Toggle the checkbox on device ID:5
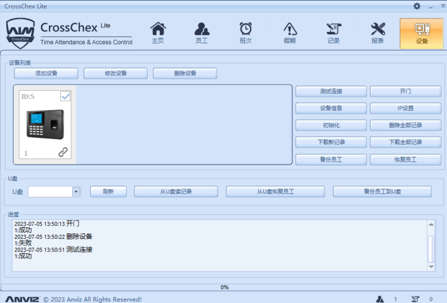 [66, 96]
